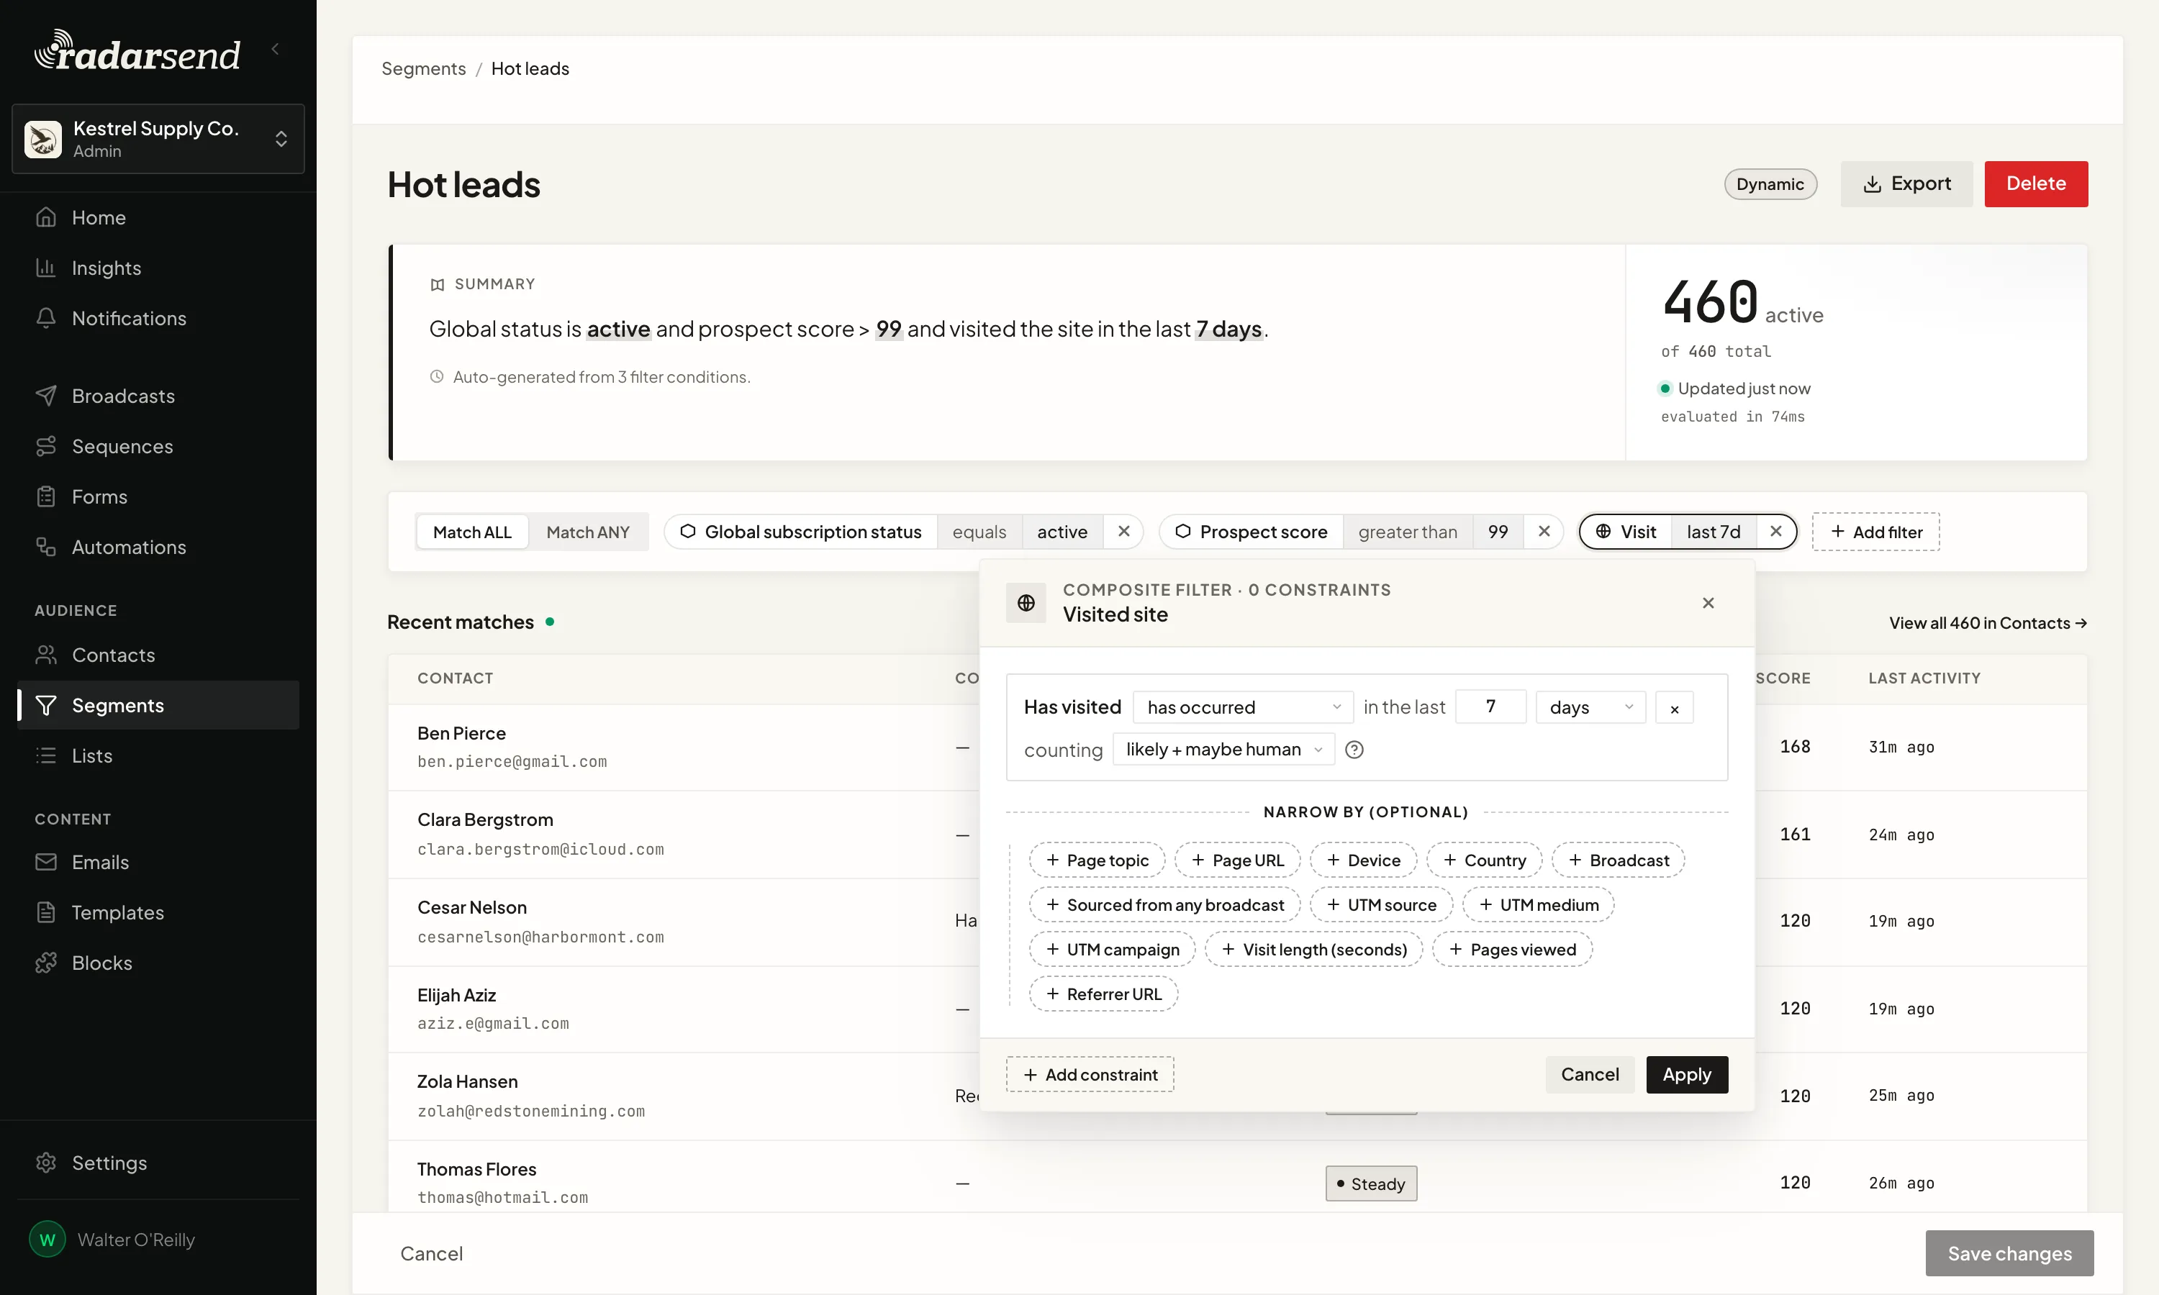Click the Steady badge for Thomas Flores
Viewport: 2159px width, 1295px height.
(x=1371, y=1183)
